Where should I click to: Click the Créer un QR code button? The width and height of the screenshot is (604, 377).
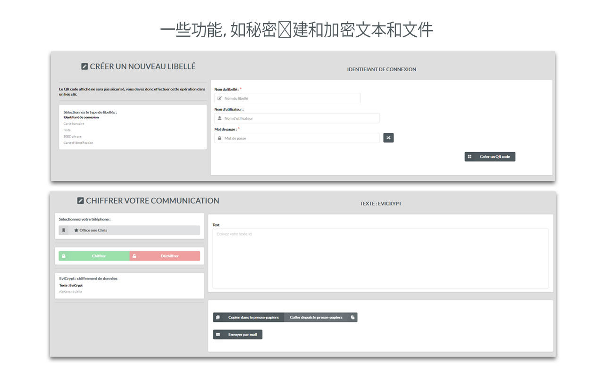tap(490, 156)
